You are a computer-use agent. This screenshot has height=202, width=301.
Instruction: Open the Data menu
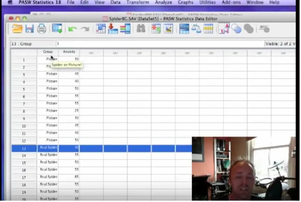pos(116,2)
